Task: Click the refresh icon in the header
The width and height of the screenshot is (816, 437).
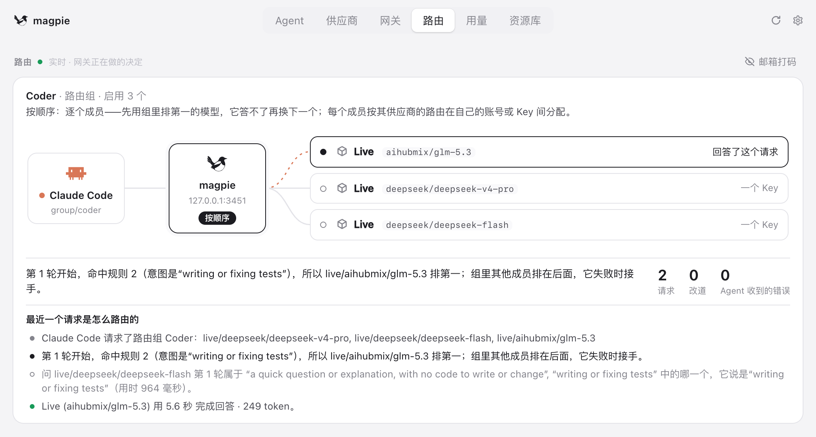Action: click(x=776, y=20)
